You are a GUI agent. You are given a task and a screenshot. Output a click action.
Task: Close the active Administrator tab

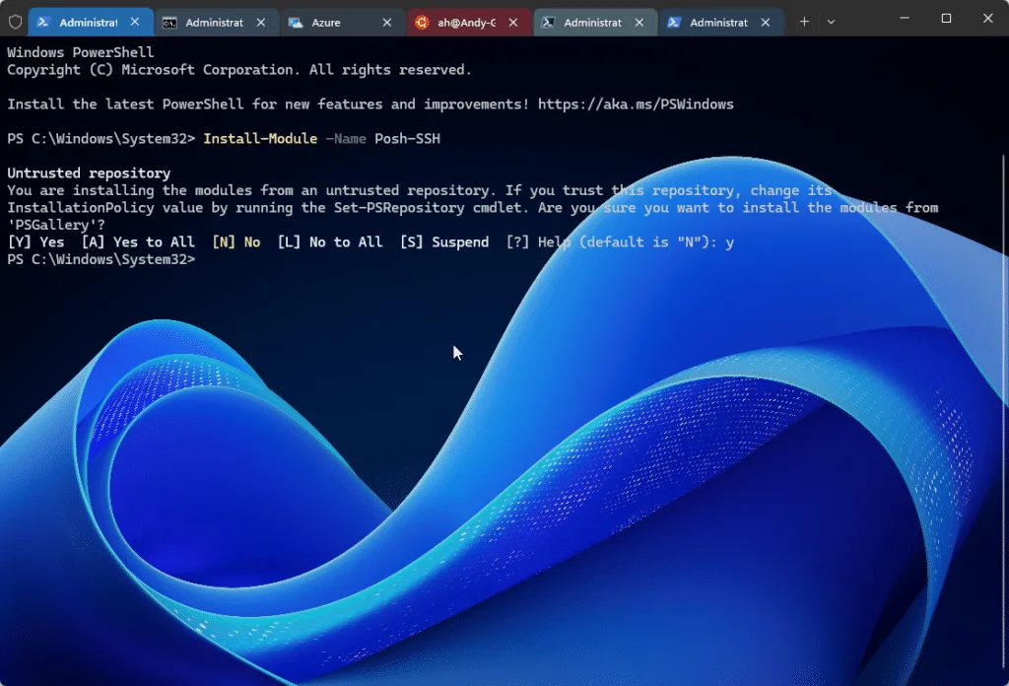(134, 21)
